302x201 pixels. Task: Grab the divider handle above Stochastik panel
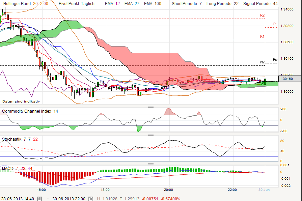point(151,135)
